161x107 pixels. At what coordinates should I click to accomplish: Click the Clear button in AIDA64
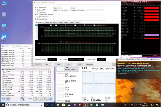pos(59,65)
